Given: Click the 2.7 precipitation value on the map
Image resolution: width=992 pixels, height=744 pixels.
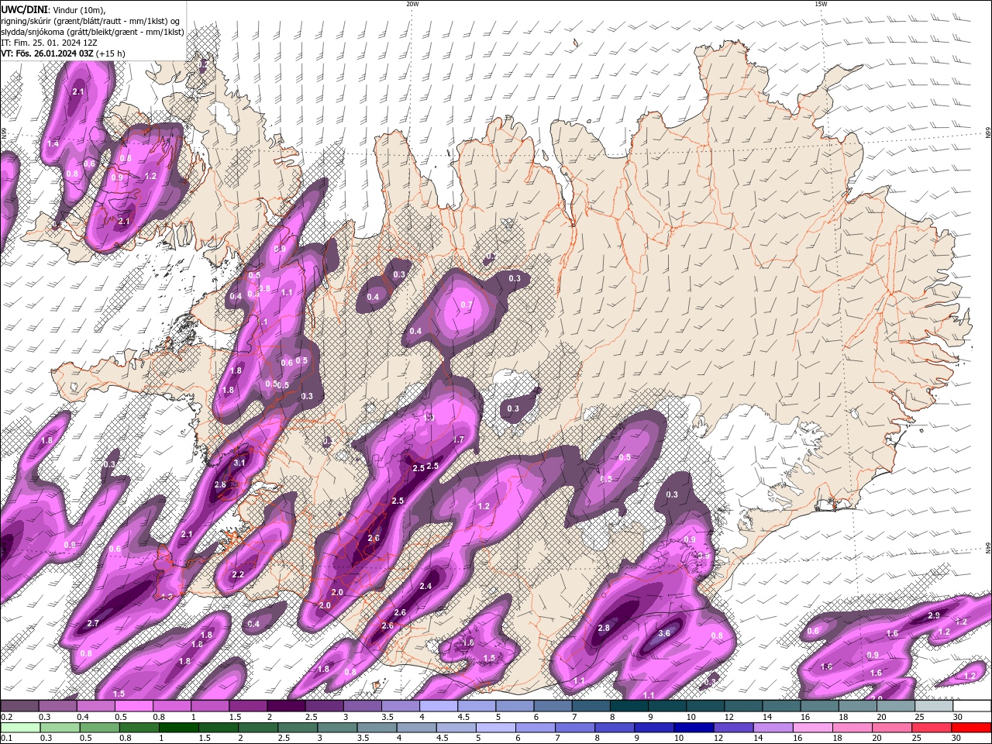Looking at the screenshot, I should pos(93,623).
